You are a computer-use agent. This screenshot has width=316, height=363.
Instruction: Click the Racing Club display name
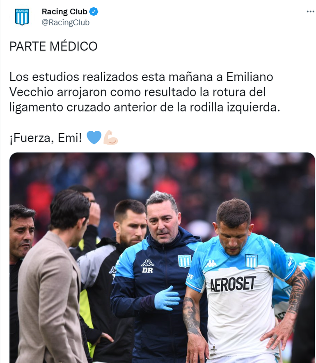64,11
